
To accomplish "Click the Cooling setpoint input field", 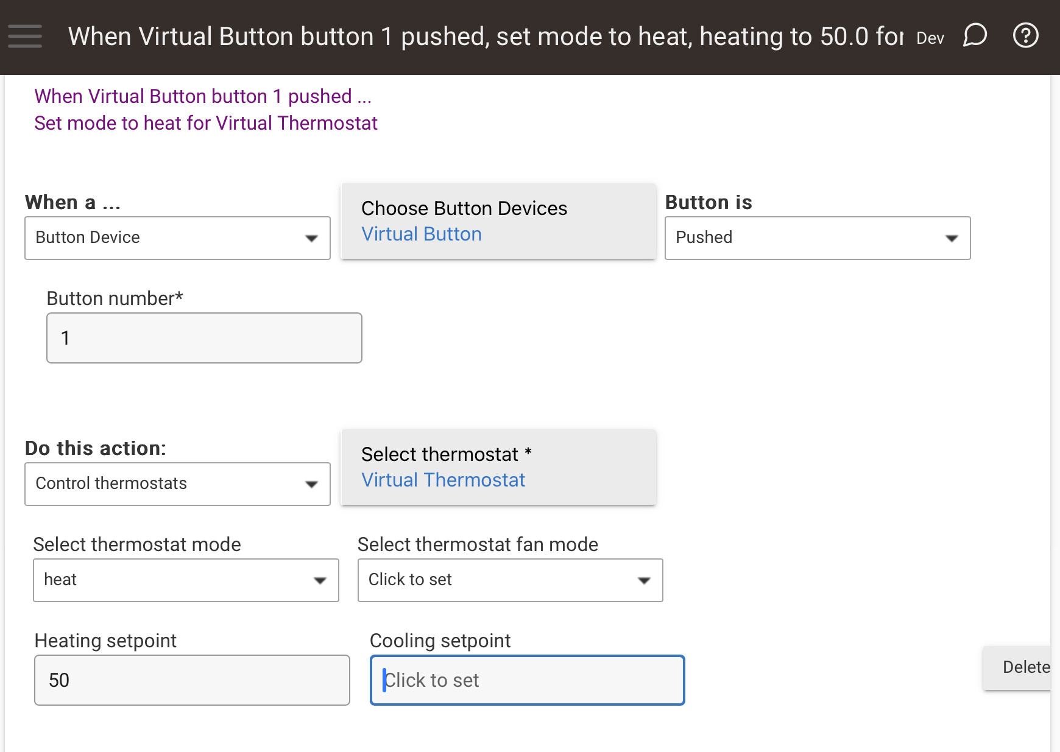I will [x=527, y=680].
